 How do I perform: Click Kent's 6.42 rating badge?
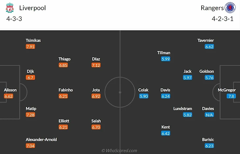(166, 133)
